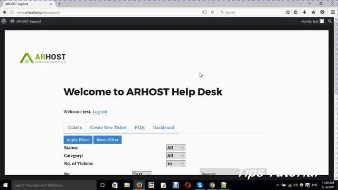Viewport: 338px width, 190px height.
Task: Switch to Create New Ticket tab
Action: (108, 128)
